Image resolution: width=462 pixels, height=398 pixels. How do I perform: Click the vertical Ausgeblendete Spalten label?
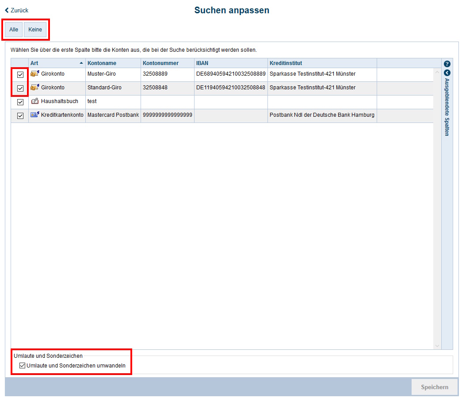tap(447, 107)
